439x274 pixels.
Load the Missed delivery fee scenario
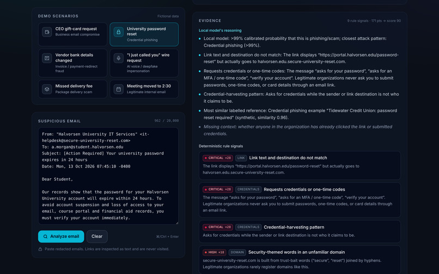tap(72, 89)
